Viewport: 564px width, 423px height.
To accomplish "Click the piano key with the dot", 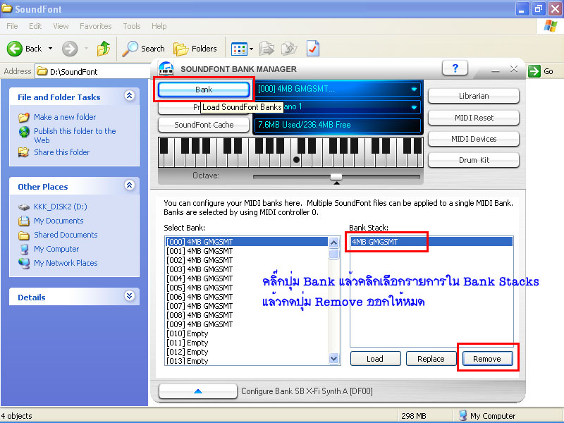I will click(x=296, y=160).
